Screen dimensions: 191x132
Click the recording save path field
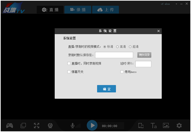(114, 55)
